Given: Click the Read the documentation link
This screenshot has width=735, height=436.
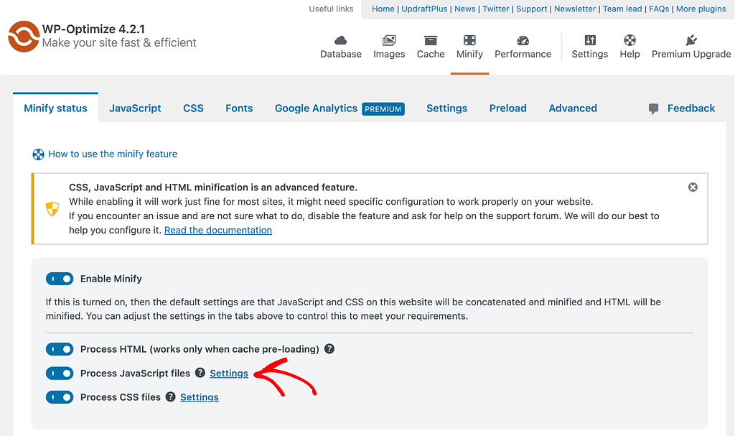Looking at the screenshot, I should tap(218, 231).
